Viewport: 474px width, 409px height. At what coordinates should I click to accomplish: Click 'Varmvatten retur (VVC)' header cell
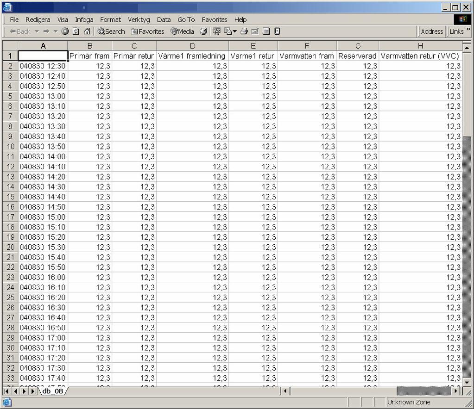[x=421, y=56]
